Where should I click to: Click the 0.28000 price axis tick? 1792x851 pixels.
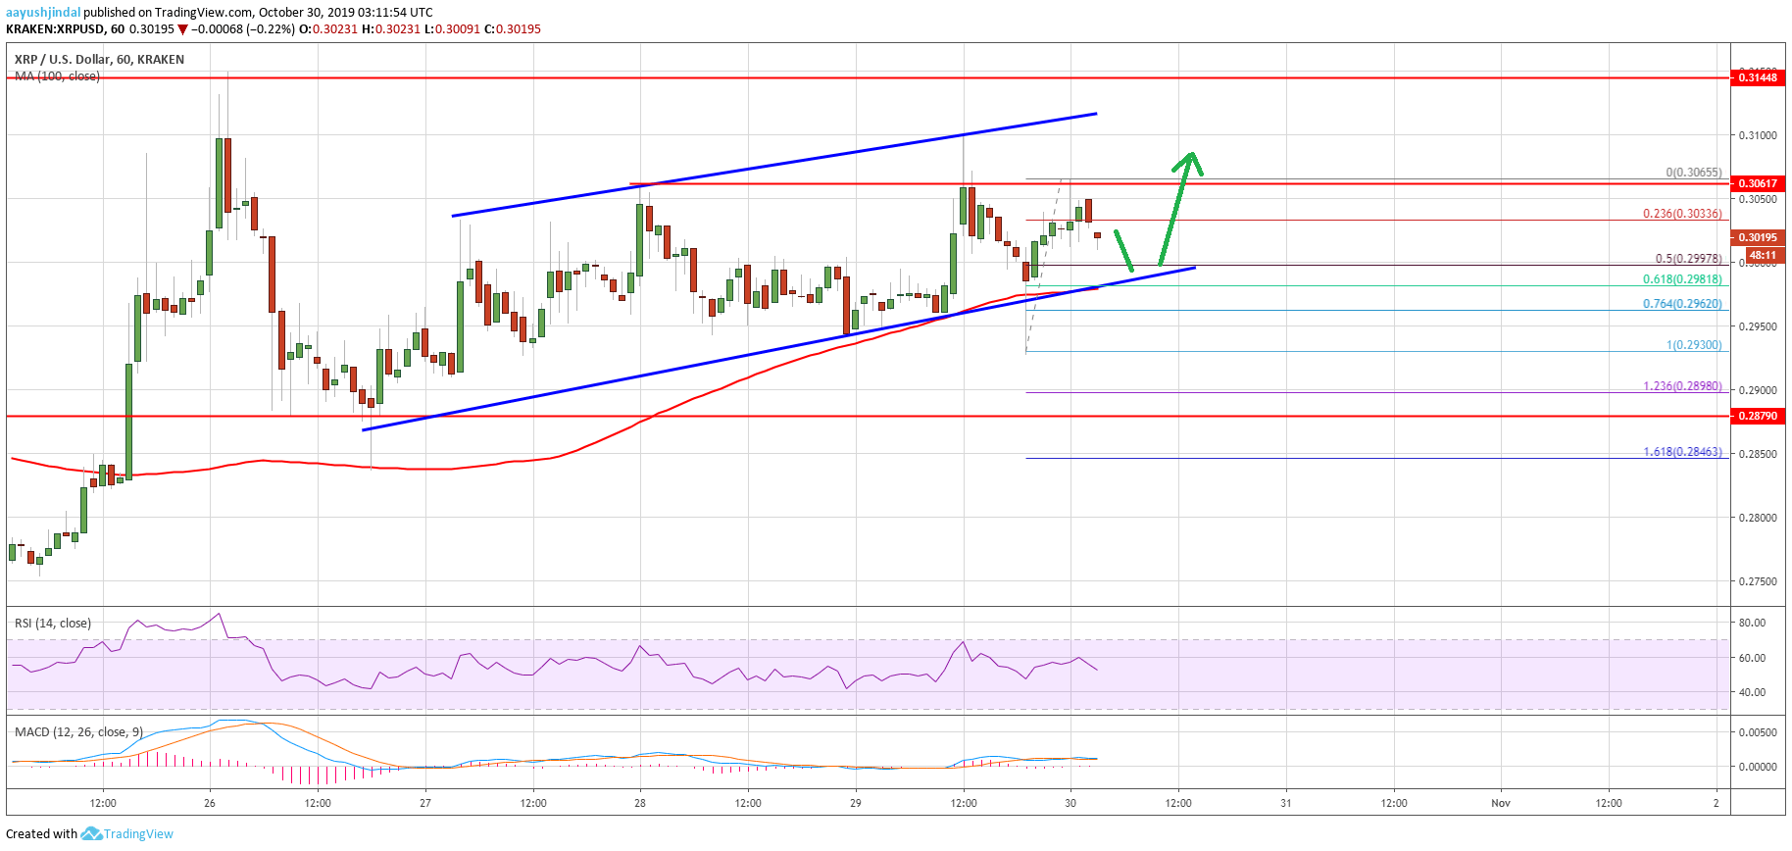1758,518
